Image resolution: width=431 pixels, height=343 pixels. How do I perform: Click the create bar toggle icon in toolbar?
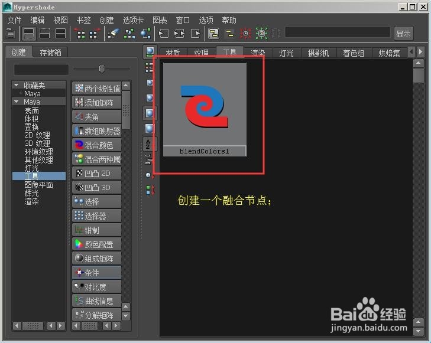[11, 34]
